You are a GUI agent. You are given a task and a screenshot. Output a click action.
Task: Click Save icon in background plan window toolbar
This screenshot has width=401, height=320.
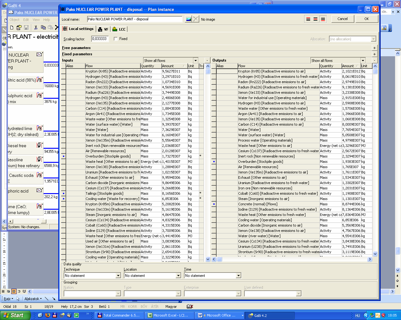click(x=26, y=27)
